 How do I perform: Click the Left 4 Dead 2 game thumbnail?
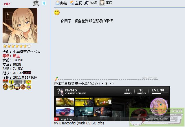103,102
